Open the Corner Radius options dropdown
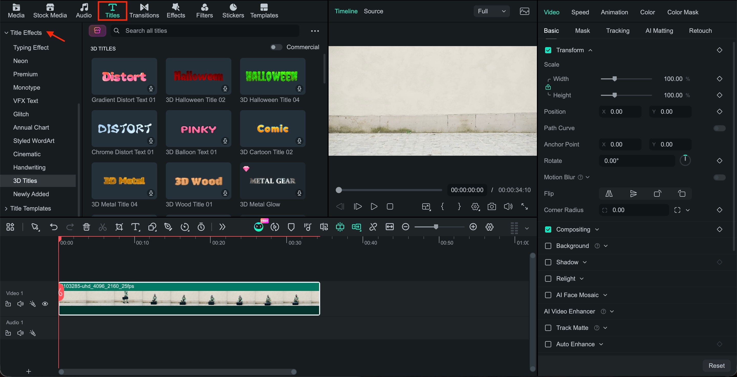Viewport: 737px width, 377px height. [688, 210]
